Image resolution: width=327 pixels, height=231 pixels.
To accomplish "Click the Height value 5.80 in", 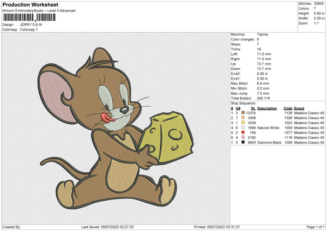I will [x=319, y=13].
